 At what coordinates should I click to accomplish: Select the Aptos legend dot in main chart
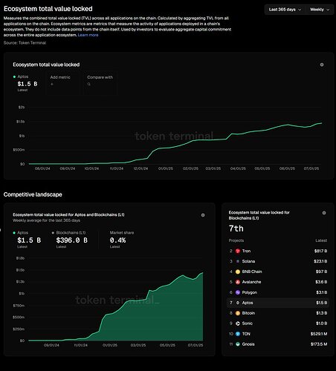pyautogui.click(x=14, y=77)
